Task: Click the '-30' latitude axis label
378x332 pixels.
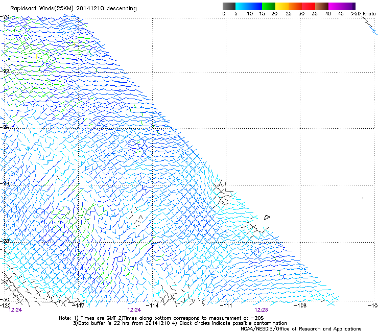Action: point(5,299)
